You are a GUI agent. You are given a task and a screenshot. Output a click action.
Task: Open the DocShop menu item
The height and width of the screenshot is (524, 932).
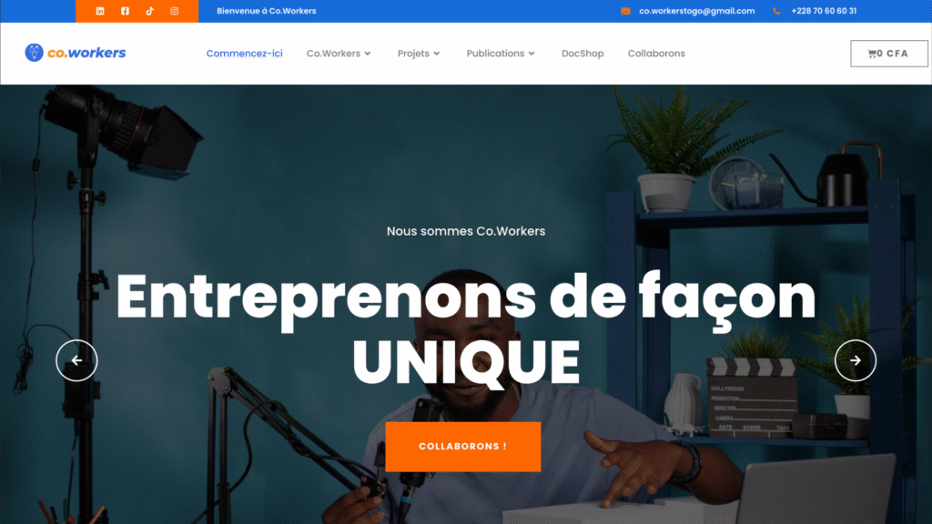(582, 54)
